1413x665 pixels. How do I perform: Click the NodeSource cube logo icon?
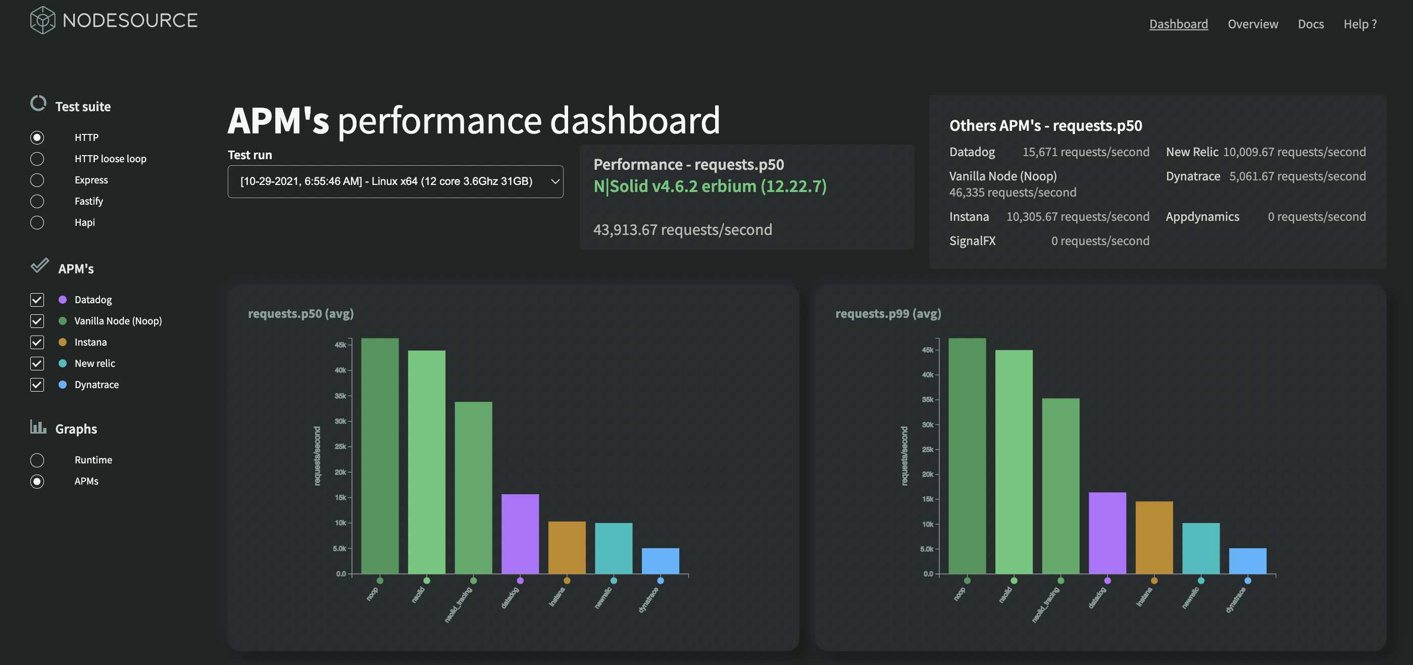pyautogui.click(x=42, y=20)
